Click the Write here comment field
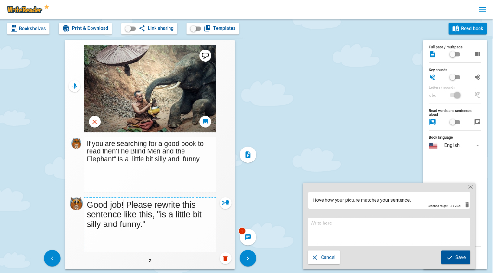This screenshot has height=273, width=493. tap(389, 232)
